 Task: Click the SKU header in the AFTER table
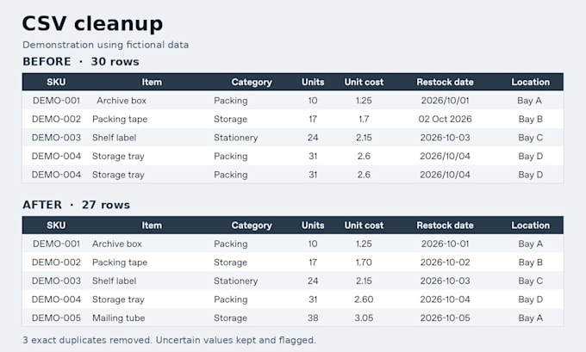(56, 225)
